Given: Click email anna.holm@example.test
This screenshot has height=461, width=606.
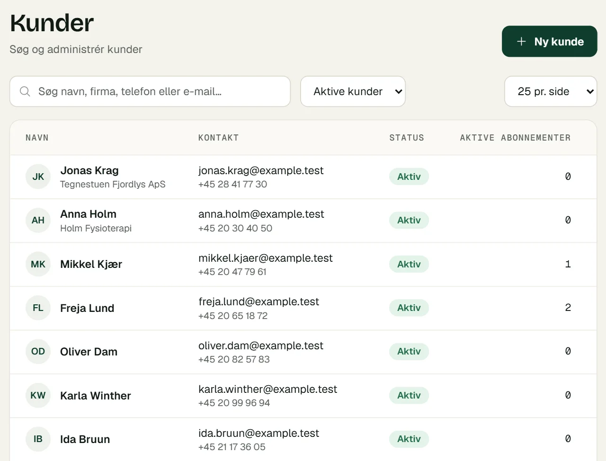Looking at the screenshot, I should click(x=261, y=214).
